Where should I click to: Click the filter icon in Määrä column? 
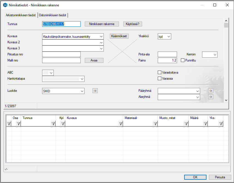click(205, 124)
